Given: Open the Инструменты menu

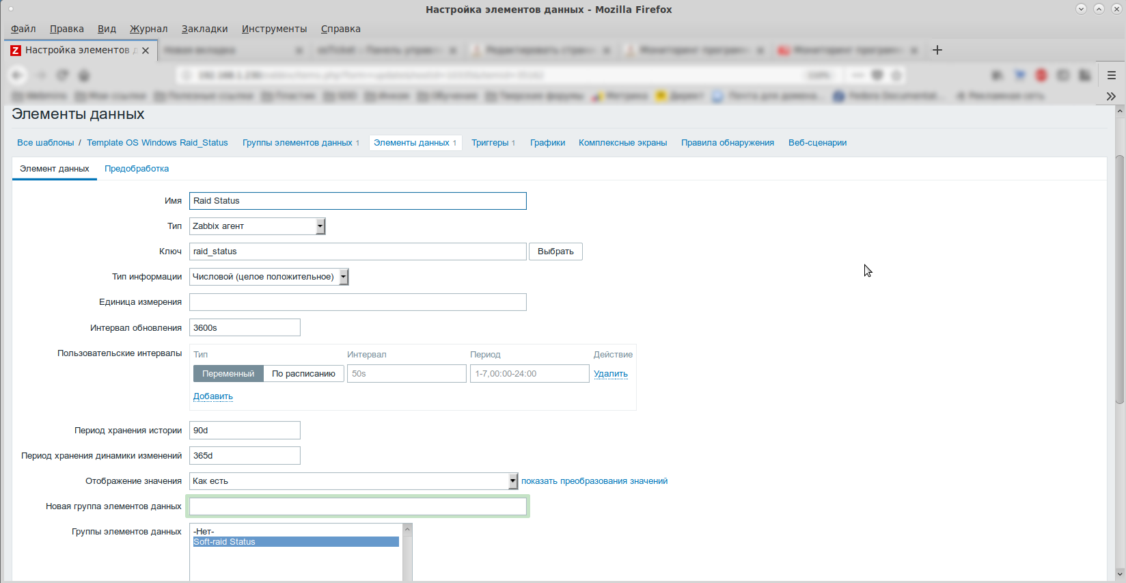Looking at the screenshot, I should click(x=274, y=29).
